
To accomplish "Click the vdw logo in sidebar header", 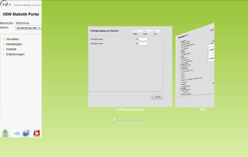I will point(6,4).
